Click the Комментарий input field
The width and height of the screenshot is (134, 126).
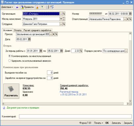75,116
